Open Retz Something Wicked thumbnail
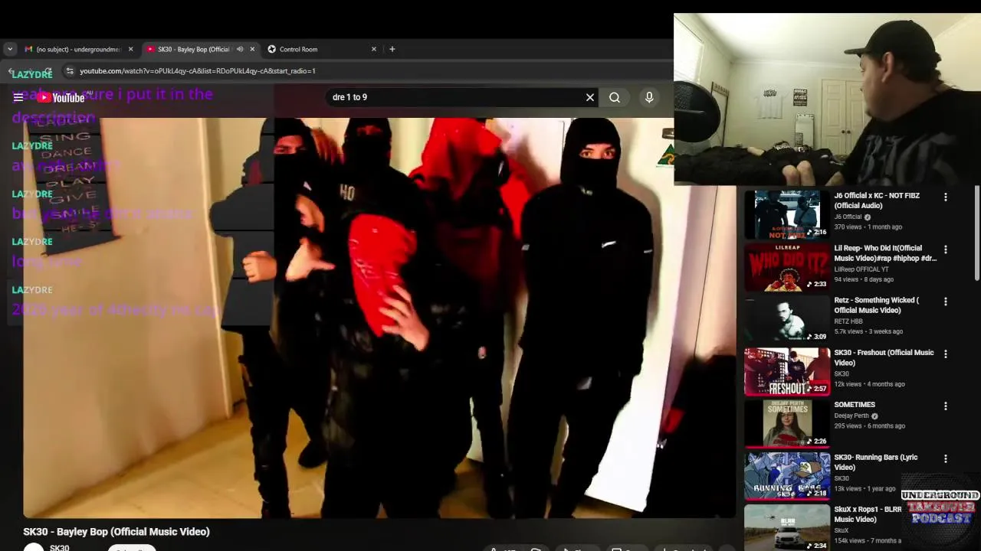Screen dimensions: 981x551 click(787, 319)
